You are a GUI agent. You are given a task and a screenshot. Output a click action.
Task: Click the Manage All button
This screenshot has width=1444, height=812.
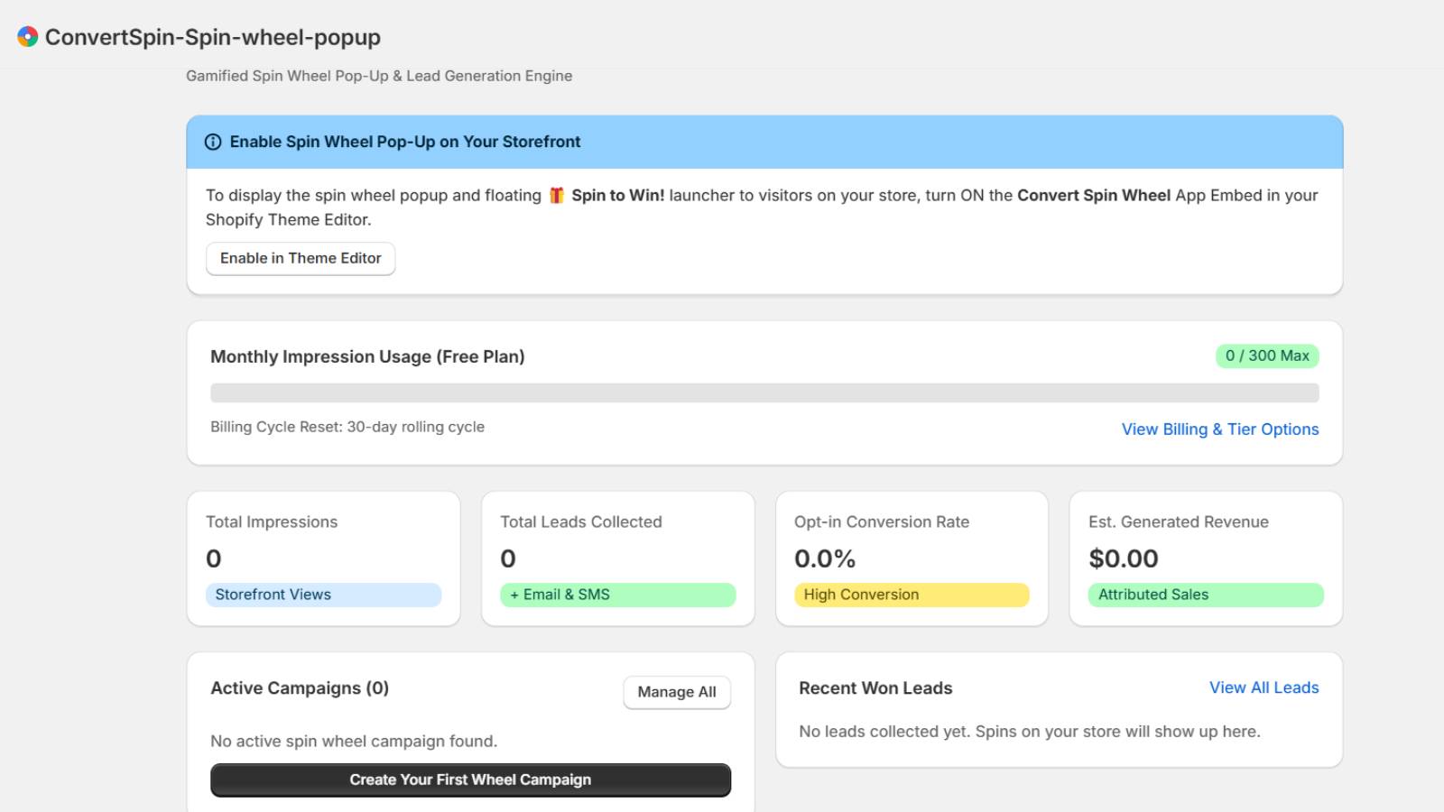677,692
